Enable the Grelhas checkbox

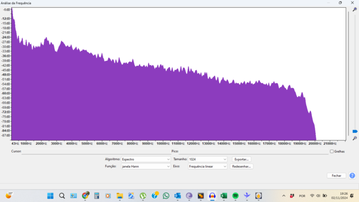point(332,151)
